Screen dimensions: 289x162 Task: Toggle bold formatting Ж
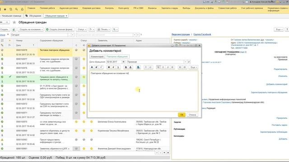point(109,67)
